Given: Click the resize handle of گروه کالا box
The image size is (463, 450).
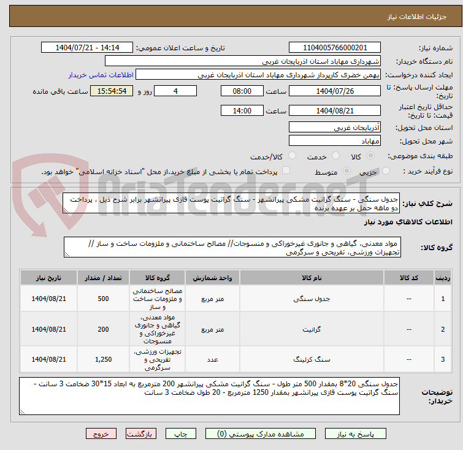Looking at the screenshot, I should tap(67, 254).
